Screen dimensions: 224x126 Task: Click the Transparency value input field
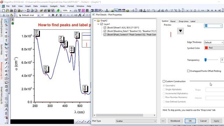pos(222,60)
